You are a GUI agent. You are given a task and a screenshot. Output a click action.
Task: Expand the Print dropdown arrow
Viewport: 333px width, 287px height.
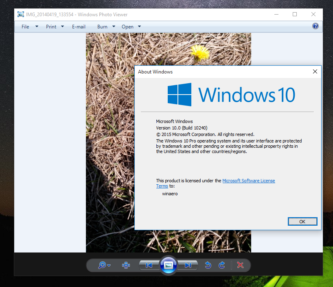click(62, 26)
